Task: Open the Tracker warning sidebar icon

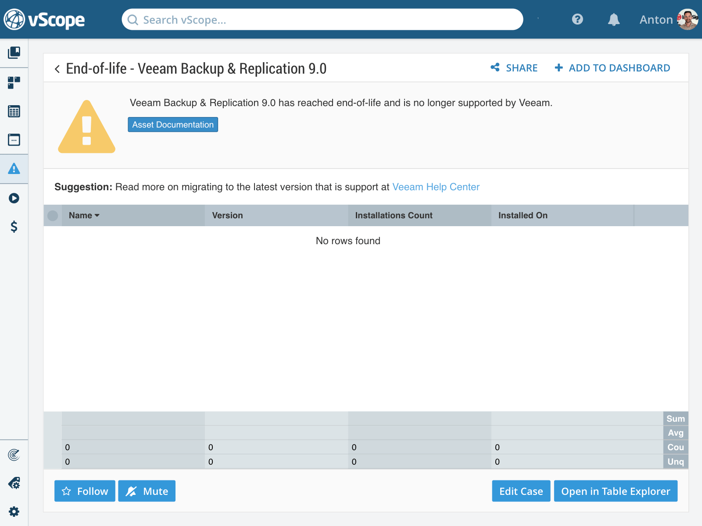Action: click(14, 169)
